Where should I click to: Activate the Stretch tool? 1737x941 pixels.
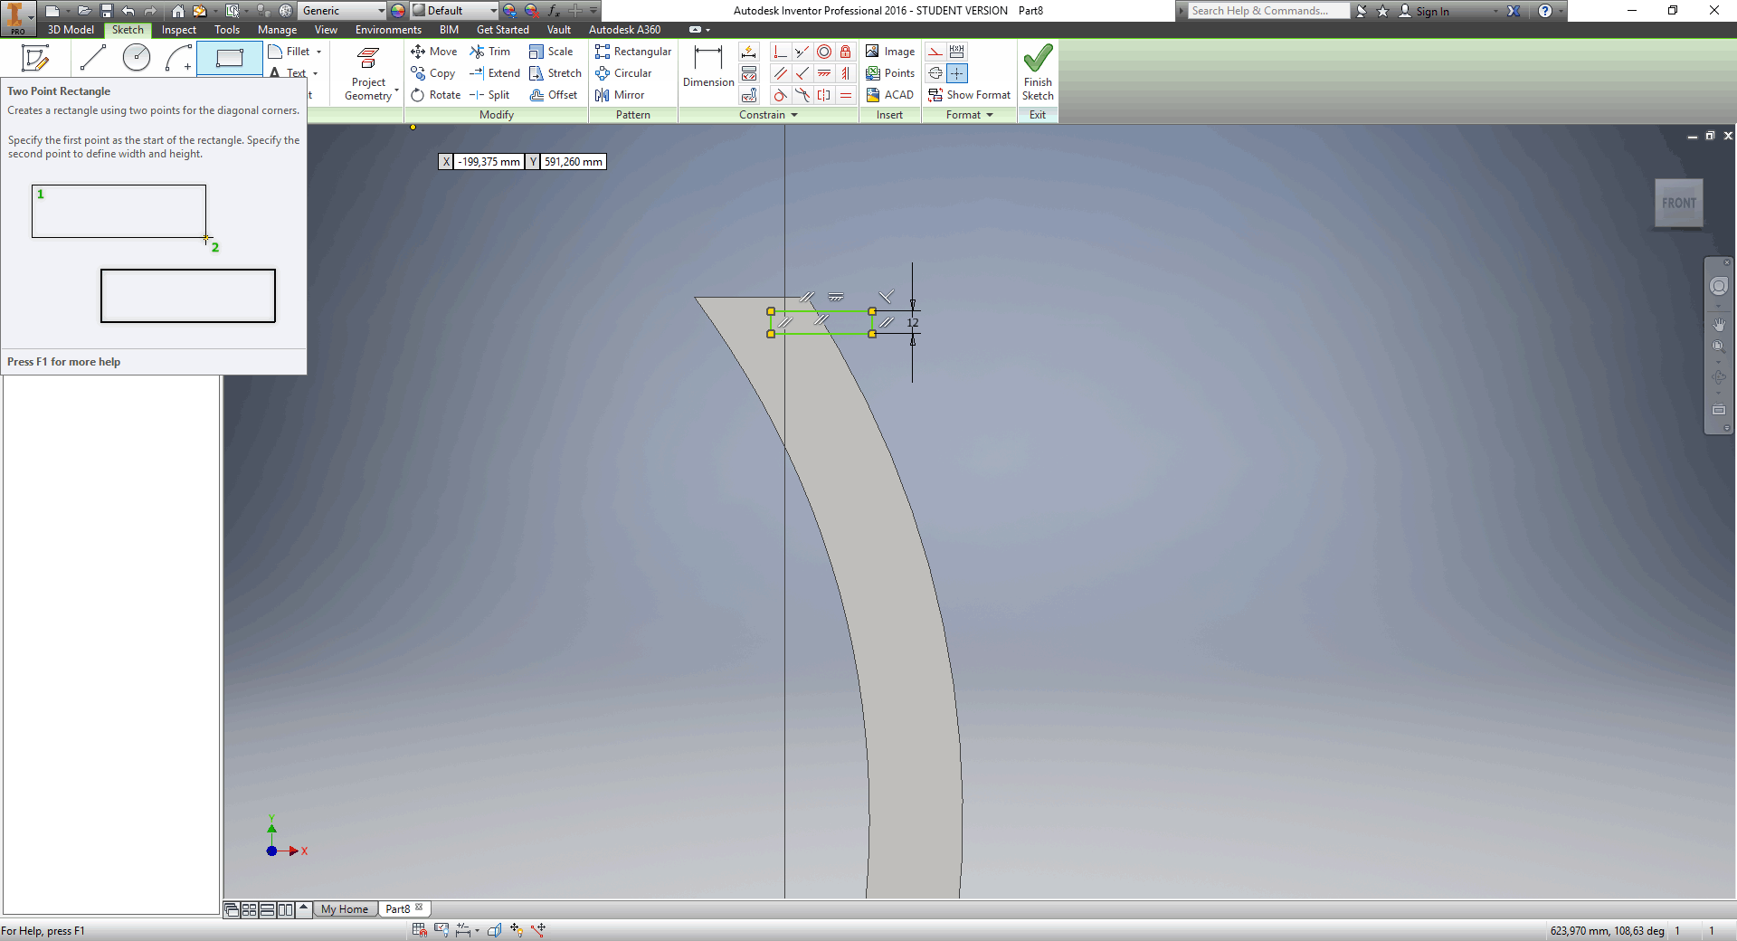[x=555, y=73]
